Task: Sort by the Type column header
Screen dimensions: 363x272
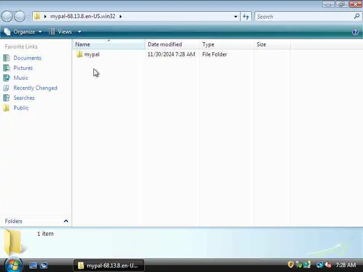Action: click(226, 44)
